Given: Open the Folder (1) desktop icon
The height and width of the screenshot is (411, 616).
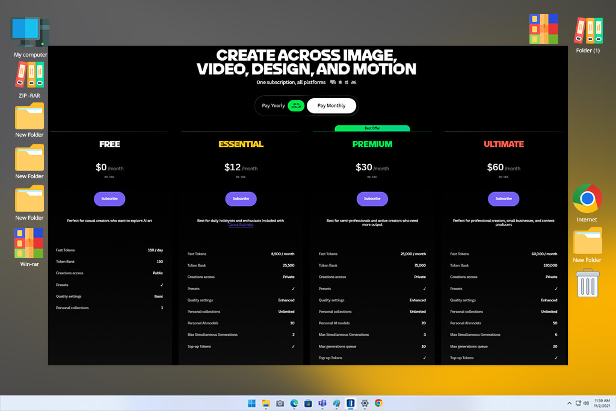Looking at the screenshot, I should coord(588,34).
